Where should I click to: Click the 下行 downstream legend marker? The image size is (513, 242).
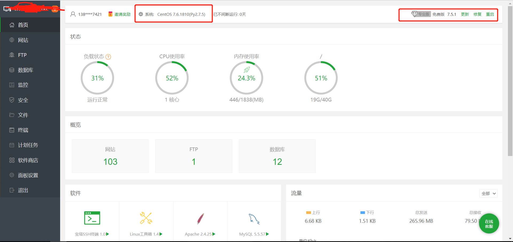363,213
